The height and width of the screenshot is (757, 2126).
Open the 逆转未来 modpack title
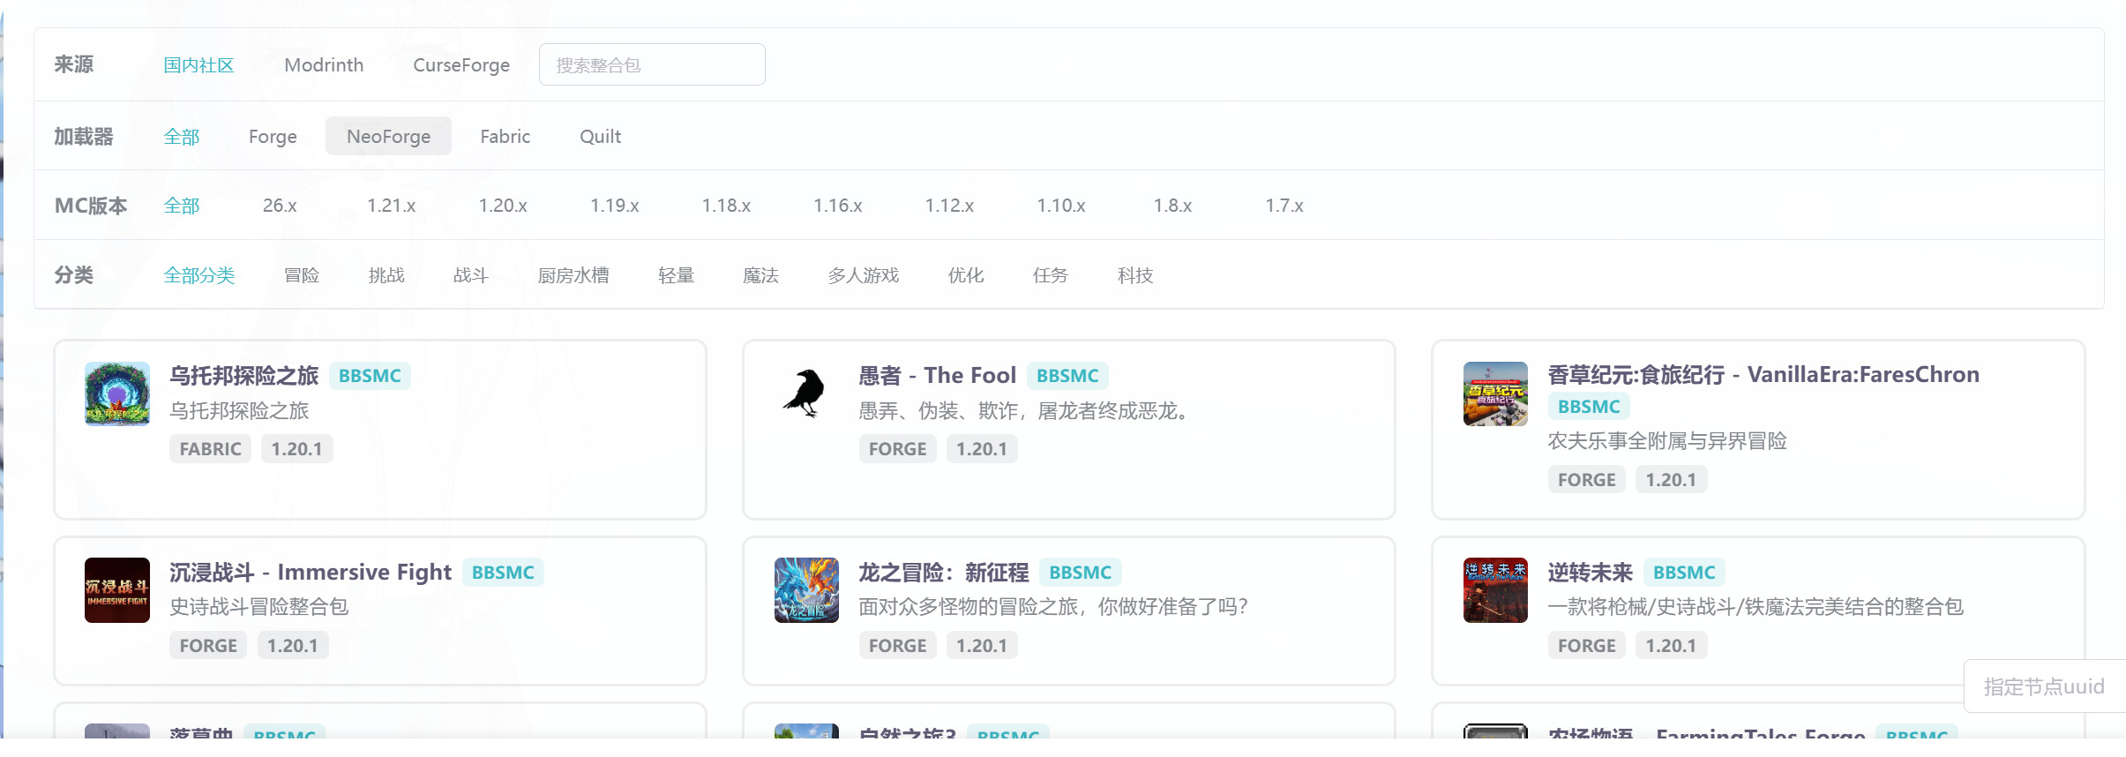[1591, 573]
